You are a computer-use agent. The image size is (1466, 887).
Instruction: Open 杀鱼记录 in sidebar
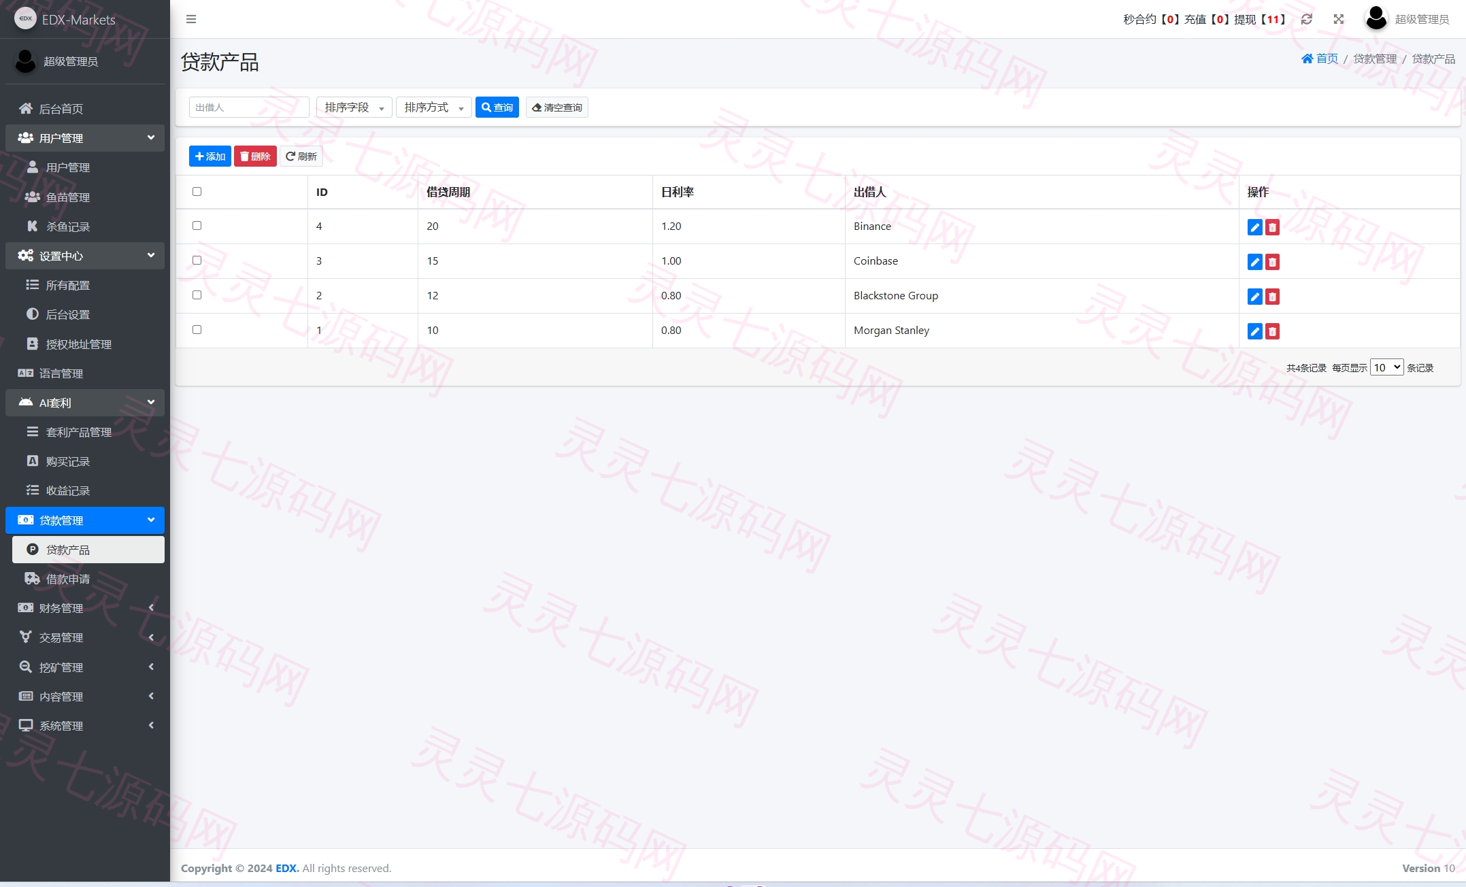[85, 227]
